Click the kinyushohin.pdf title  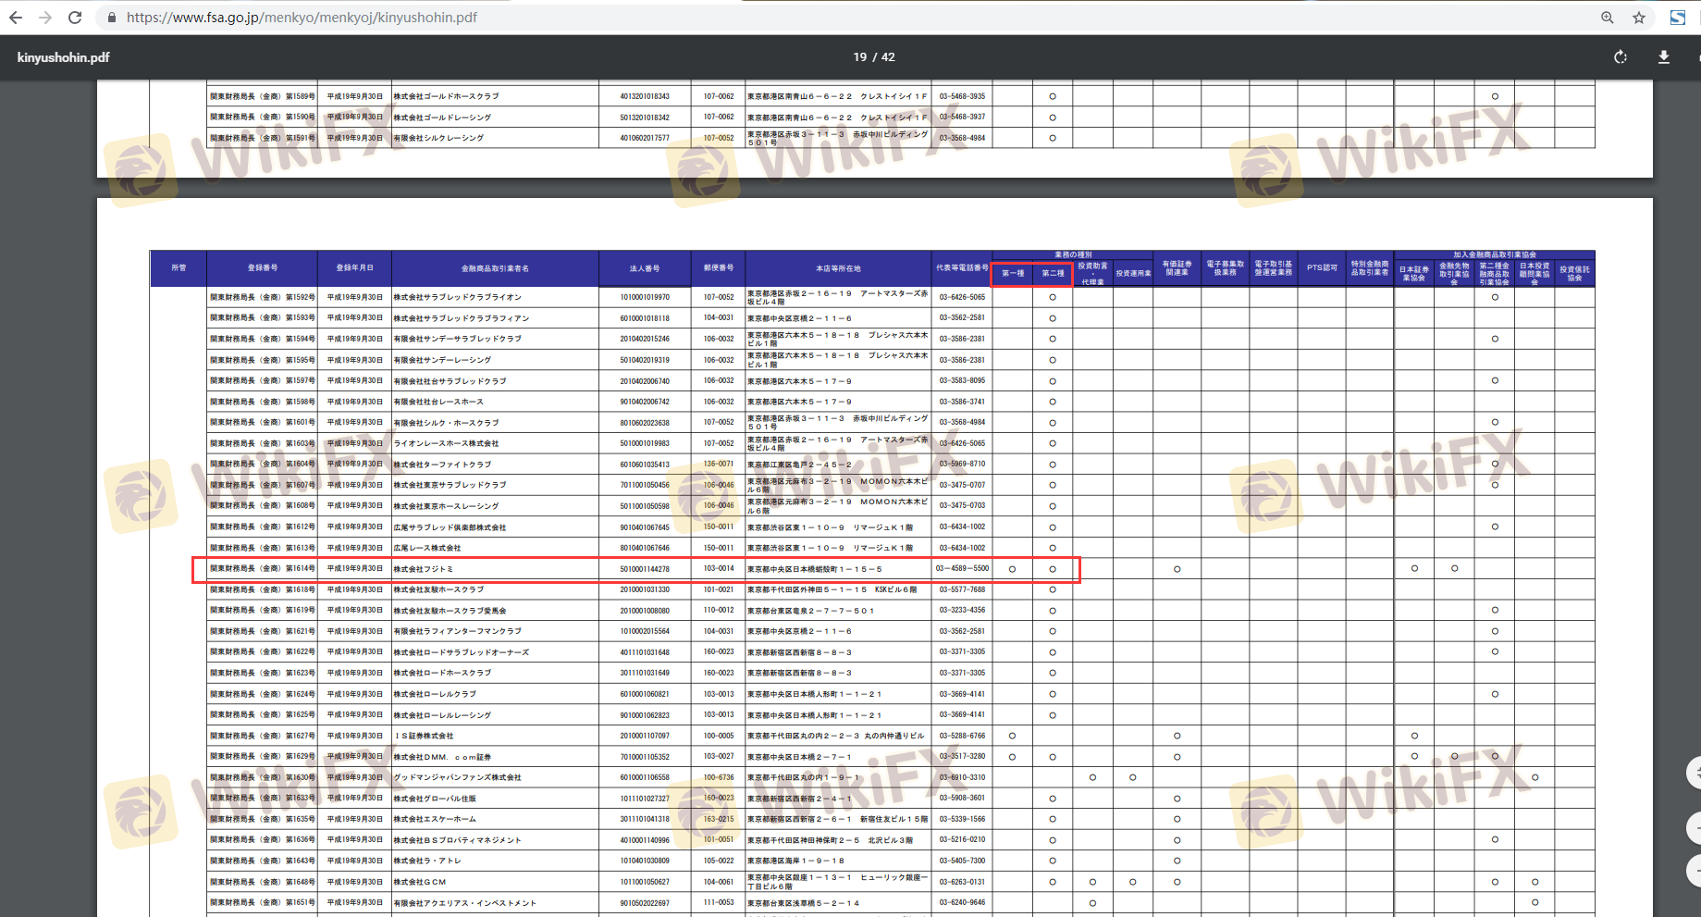pyautogui.click(x=63, y=57)
